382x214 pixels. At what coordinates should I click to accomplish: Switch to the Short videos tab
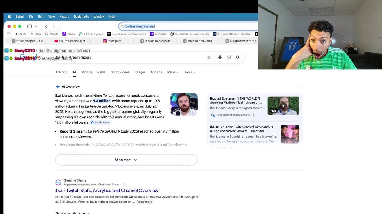coord(120,72)
